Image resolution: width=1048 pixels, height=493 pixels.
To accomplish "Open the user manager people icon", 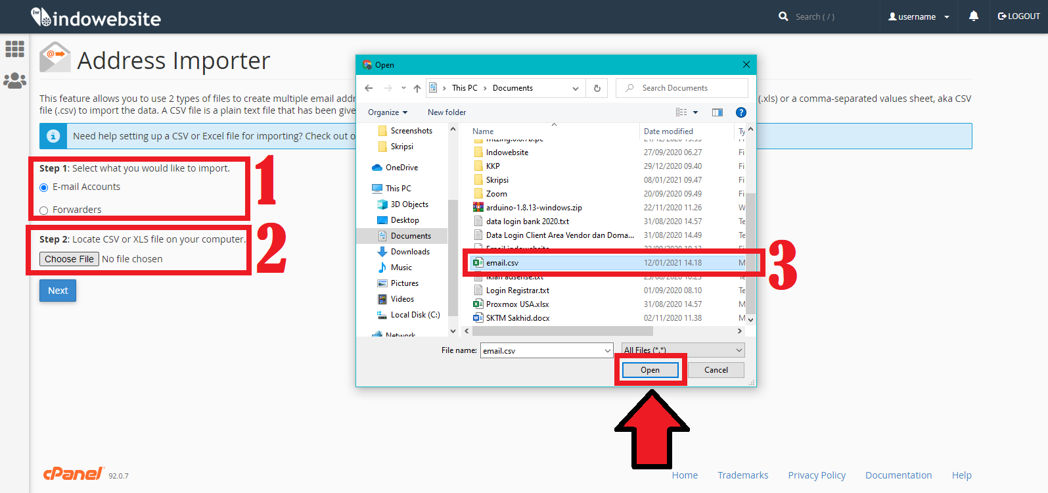I will click(14, 80).
